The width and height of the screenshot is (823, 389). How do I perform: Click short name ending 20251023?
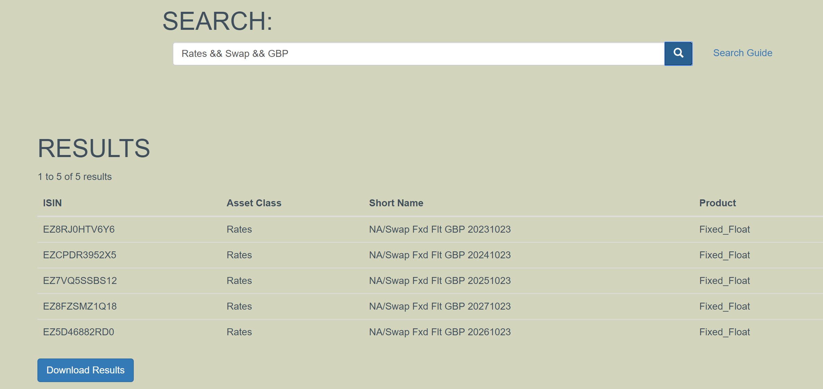[x=440, y=280]
